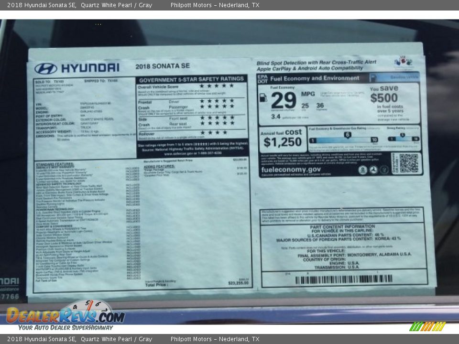Click the Overall Vehicle Score star rating
459x344 pixels.
pos(217,86)
